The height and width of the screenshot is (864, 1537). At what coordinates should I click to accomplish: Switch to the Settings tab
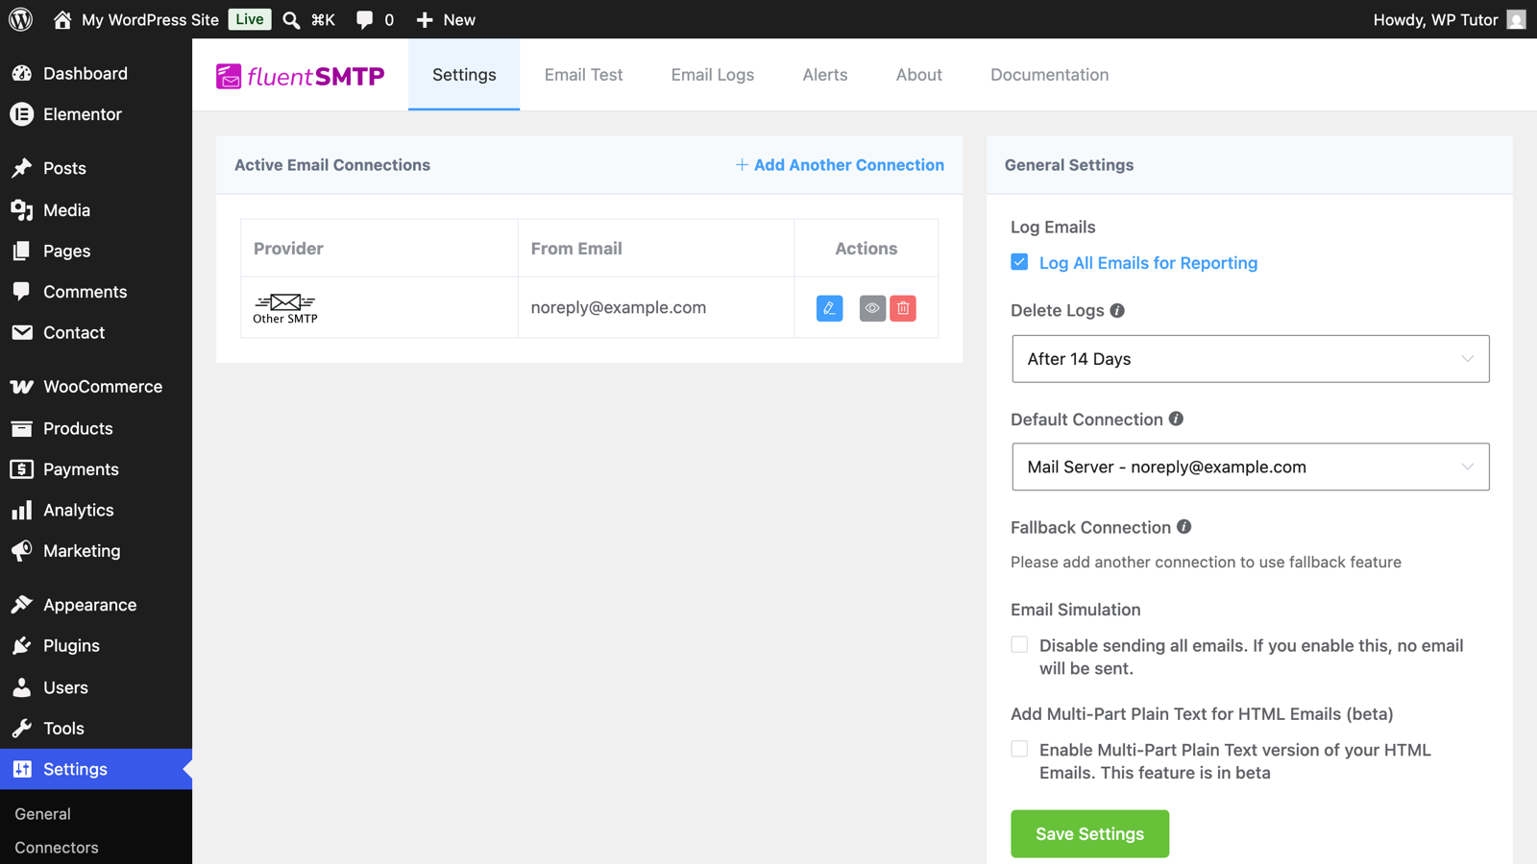tap(464, 75)
